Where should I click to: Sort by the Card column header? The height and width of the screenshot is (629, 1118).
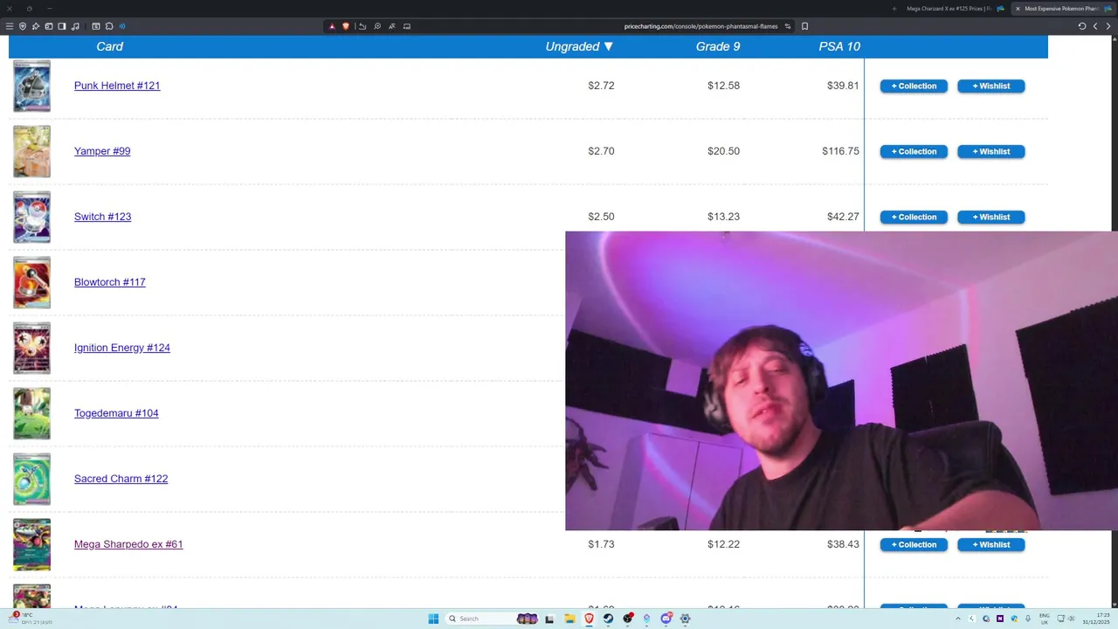(110, 46)
